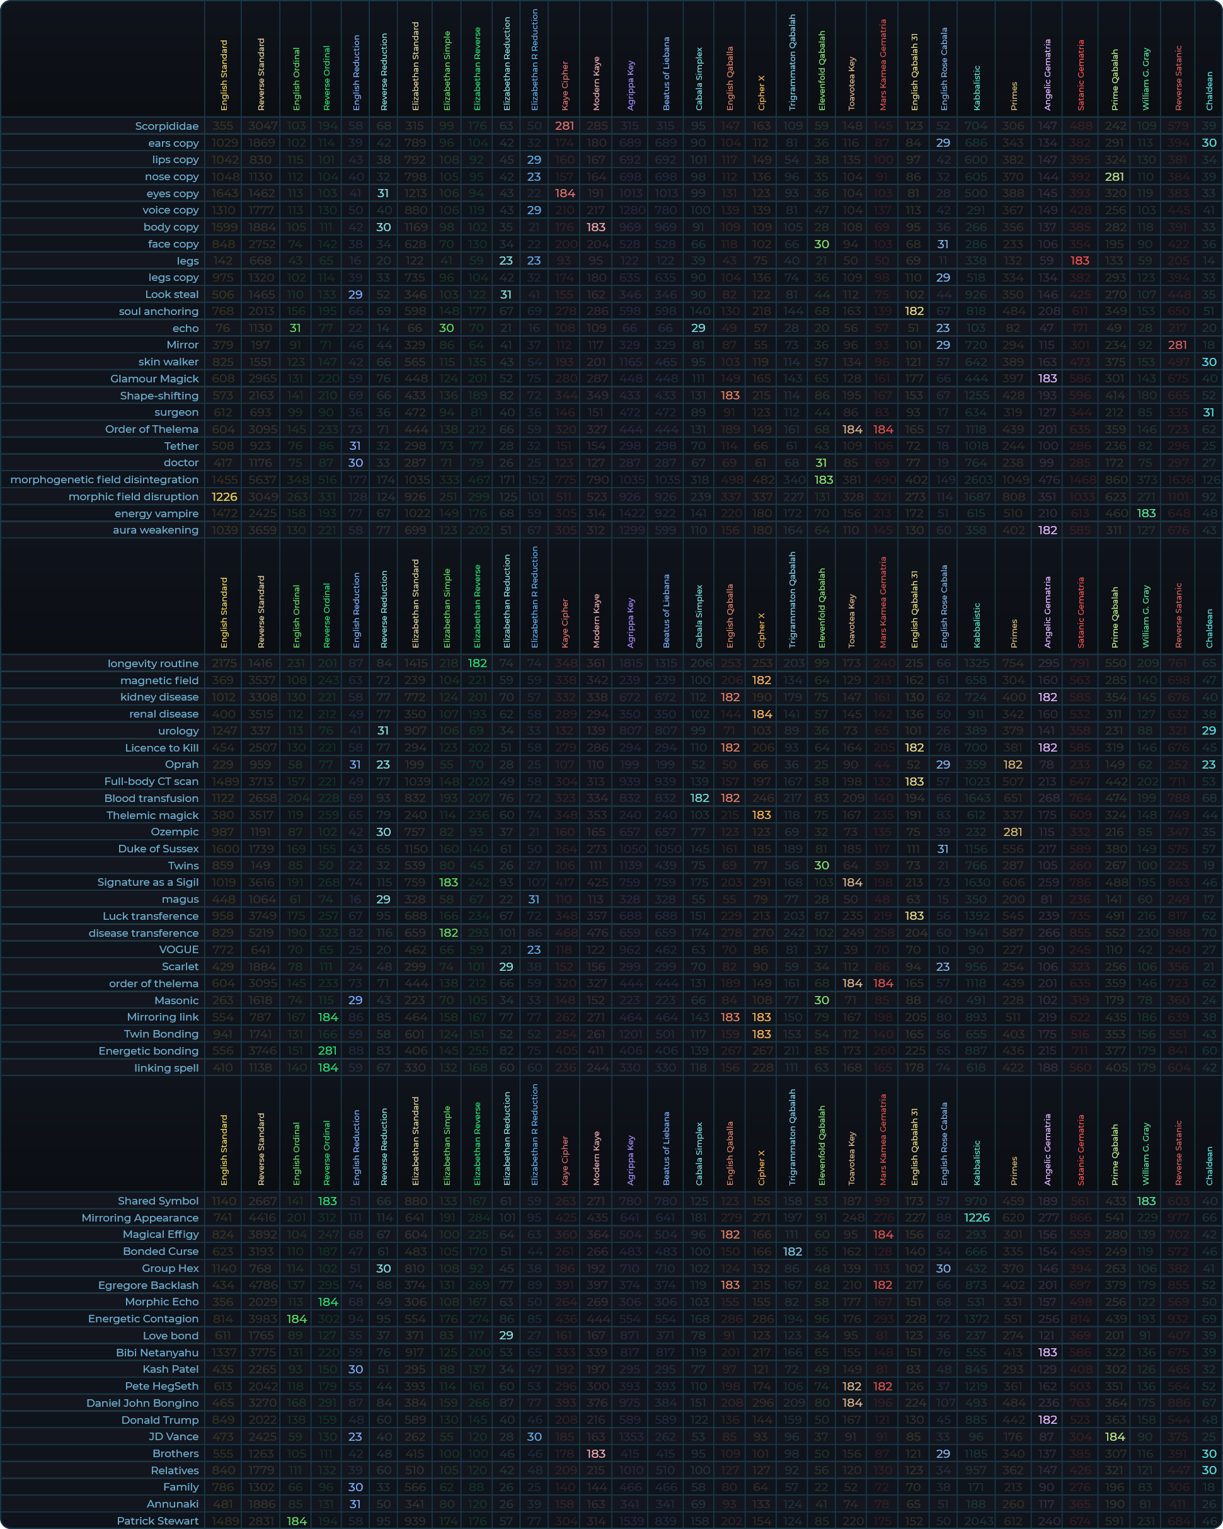Click the 183 value in Glamour Magick row

coord(1047,379)
